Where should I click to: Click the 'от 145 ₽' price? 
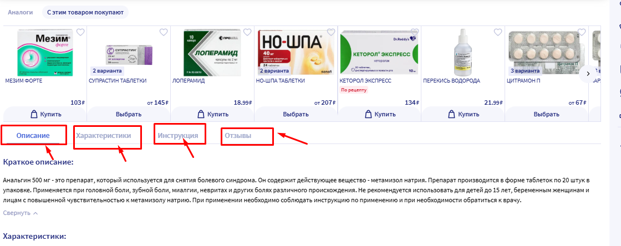pos(158,103)
